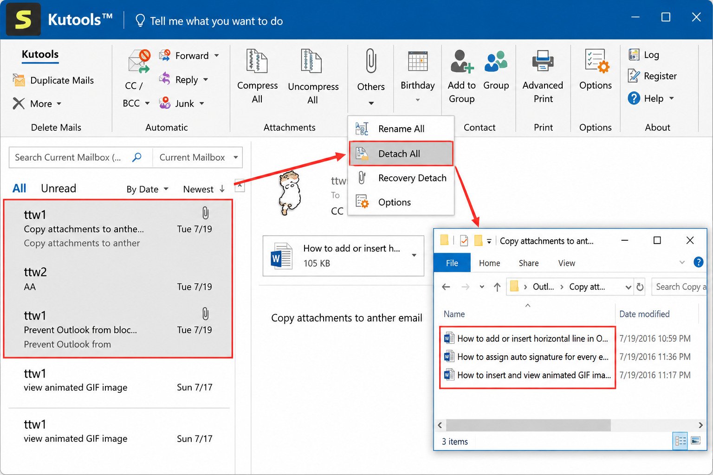
Task: Click the Explorer refresh icon
Action: (640, 287)
